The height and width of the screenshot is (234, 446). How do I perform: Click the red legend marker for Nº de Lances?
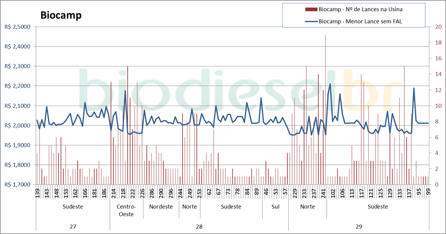(311, 9)
